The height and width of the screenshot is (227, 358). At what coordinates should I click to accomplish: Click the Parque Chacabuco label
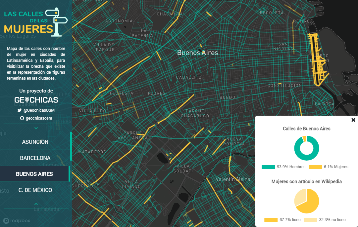click(195, 113)
